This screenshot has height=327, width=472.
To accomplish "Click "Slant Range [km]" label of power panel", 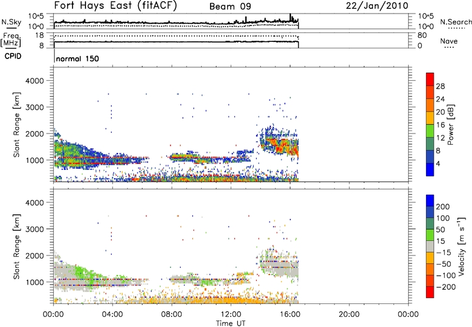I will (x=17, y=125).
